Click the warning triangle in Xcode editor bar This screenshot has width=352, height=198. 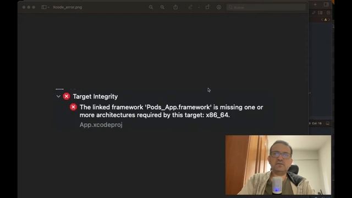click(x=326, y=20)
